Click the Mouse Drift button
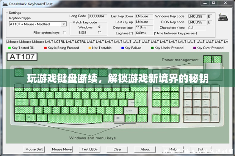Image resolution: width=235 pixels, height=156 pixels. pyautogui.click(x=34, y=149)
